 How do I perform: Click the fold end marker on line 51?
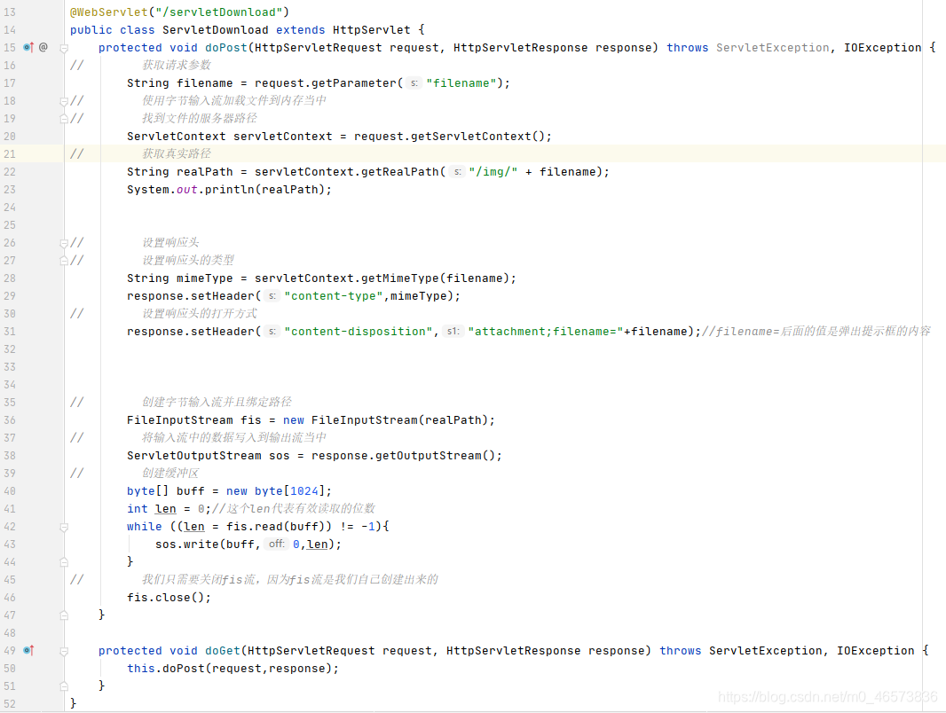[64, 686]
